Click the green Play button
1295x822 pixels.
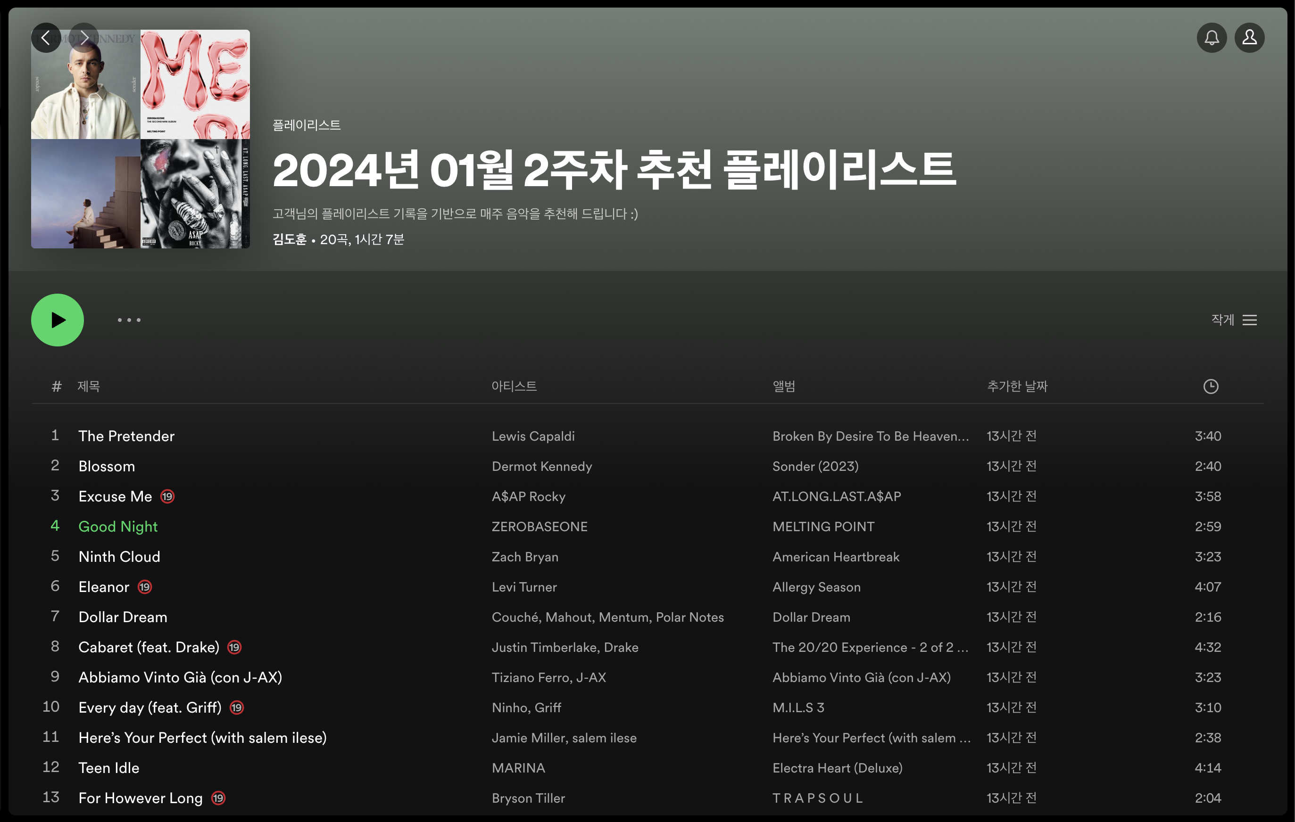click(58, 320)
